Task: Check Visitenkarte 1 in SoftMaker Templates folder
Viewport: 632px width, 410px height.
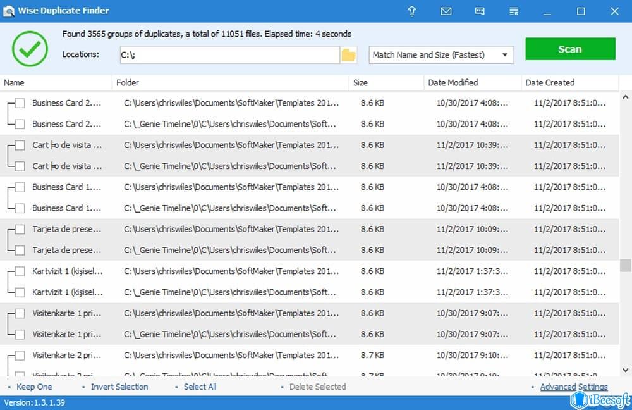Action: (20, 313)
